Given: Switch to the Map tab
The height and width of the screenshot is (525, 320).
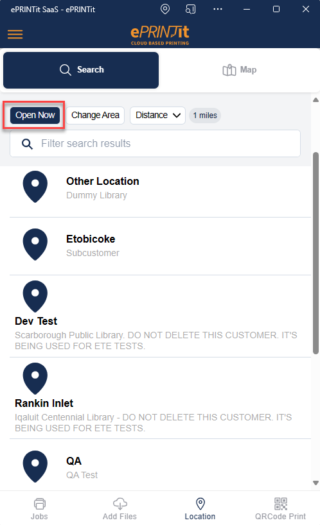Looking at the screenshot, I should (240, 70).
